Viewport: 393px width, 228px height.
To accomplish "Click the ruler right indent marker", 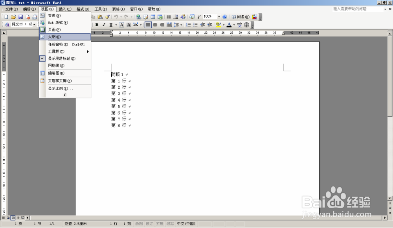I will coord(283,33).
